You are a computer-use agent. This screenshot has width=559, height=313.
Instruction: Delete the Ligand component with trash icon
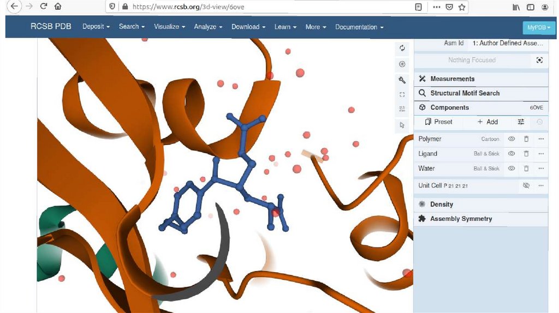pyautogui.click(x=526, y=154)
